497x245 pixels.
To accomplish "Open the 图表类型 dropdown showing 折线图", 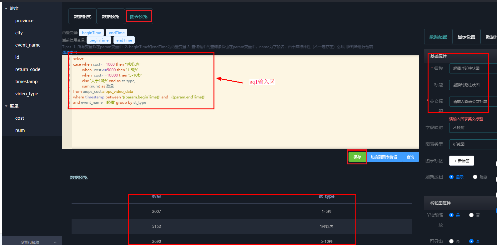I will coord(473,144).
